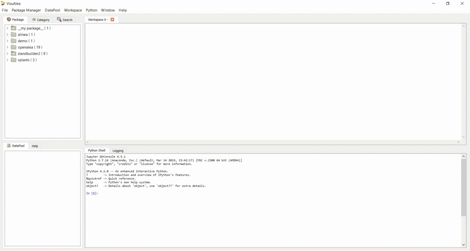This screenshot has width=470, height=251.
Task: Select the vplants ( 3 ) entry
Action: (x=27, y=60)
